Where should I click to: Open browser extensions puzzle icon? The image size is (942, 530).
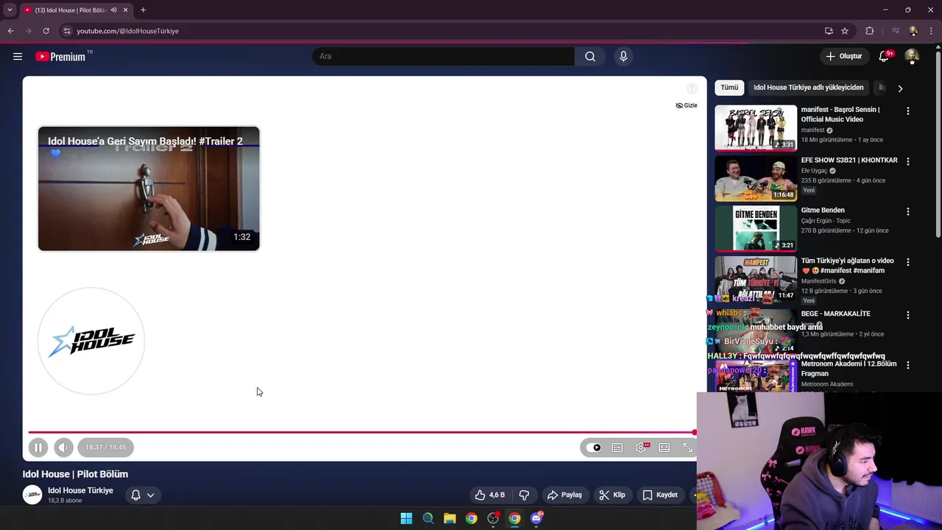(x=870, y=31)
